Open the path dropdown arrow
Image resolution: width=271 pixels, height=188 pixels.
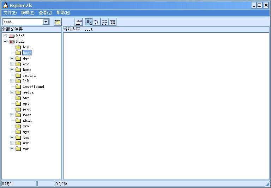pos(46,22)
